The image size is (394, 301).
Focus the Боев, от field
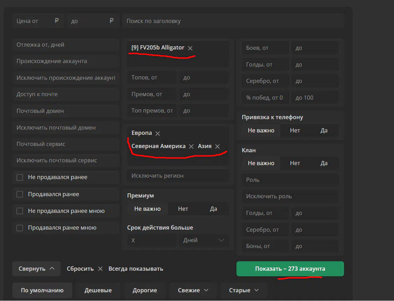pos(265,48)
